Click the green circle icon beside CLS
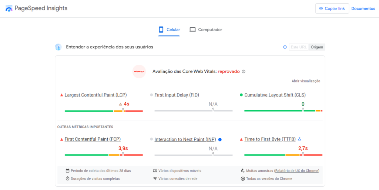This screenshot has width=379, height=190. [241, 95]
